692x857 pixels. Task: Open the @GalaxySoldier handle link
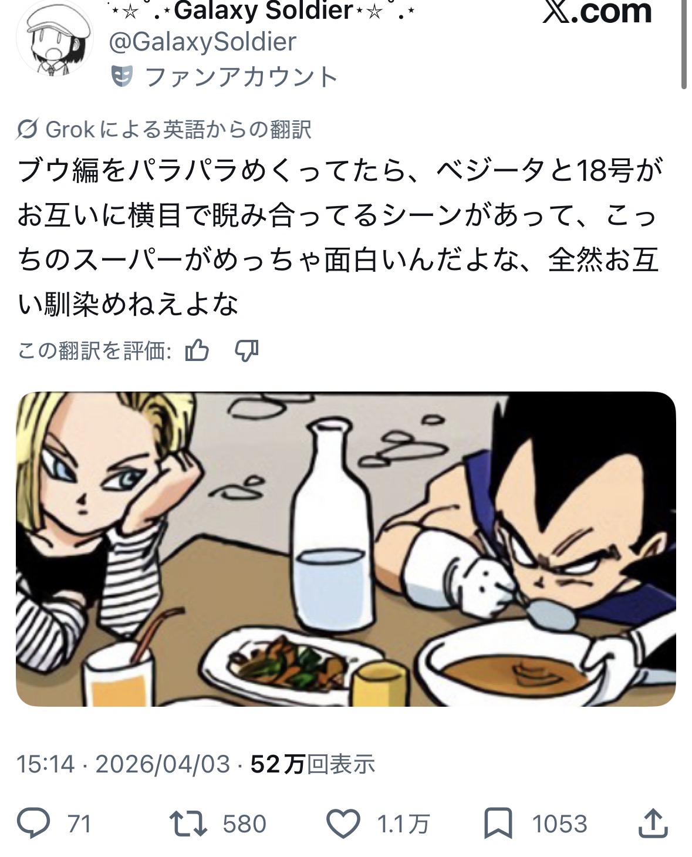[x=202, y=41]
